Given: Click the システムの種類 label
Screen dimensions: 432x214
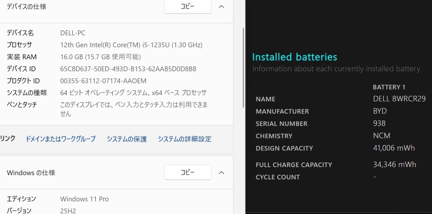Looking at the screenshot, I should (x=27, y=93).
